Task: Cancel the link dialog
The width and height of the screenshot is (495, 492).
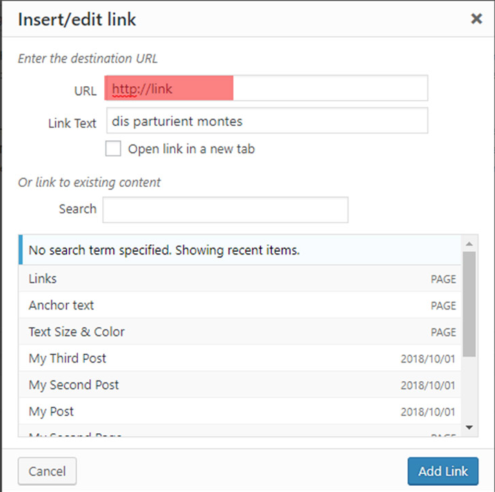Action: [x=47, y=471]
